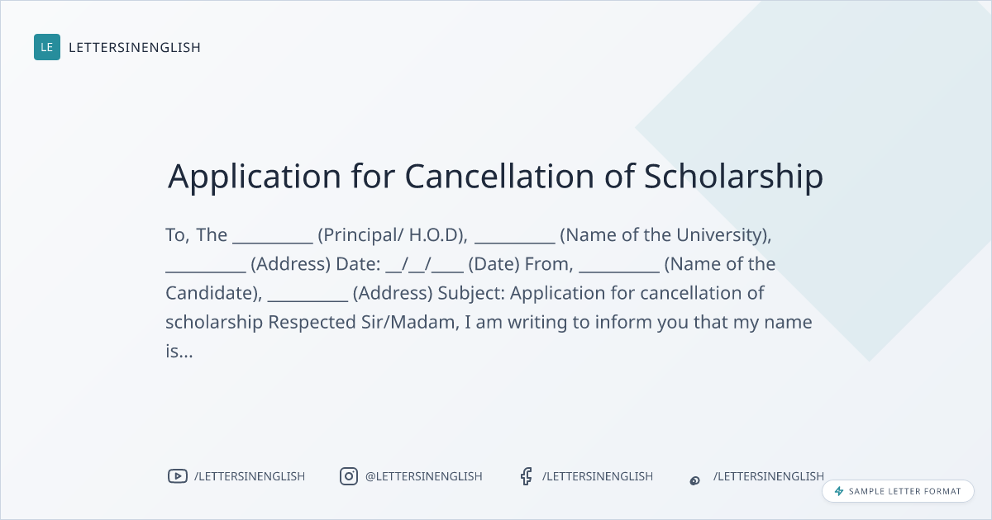Open the YouTube icon link
This screenshot has width=992, height=520.
pyautogui.click(x=177, y=476)
